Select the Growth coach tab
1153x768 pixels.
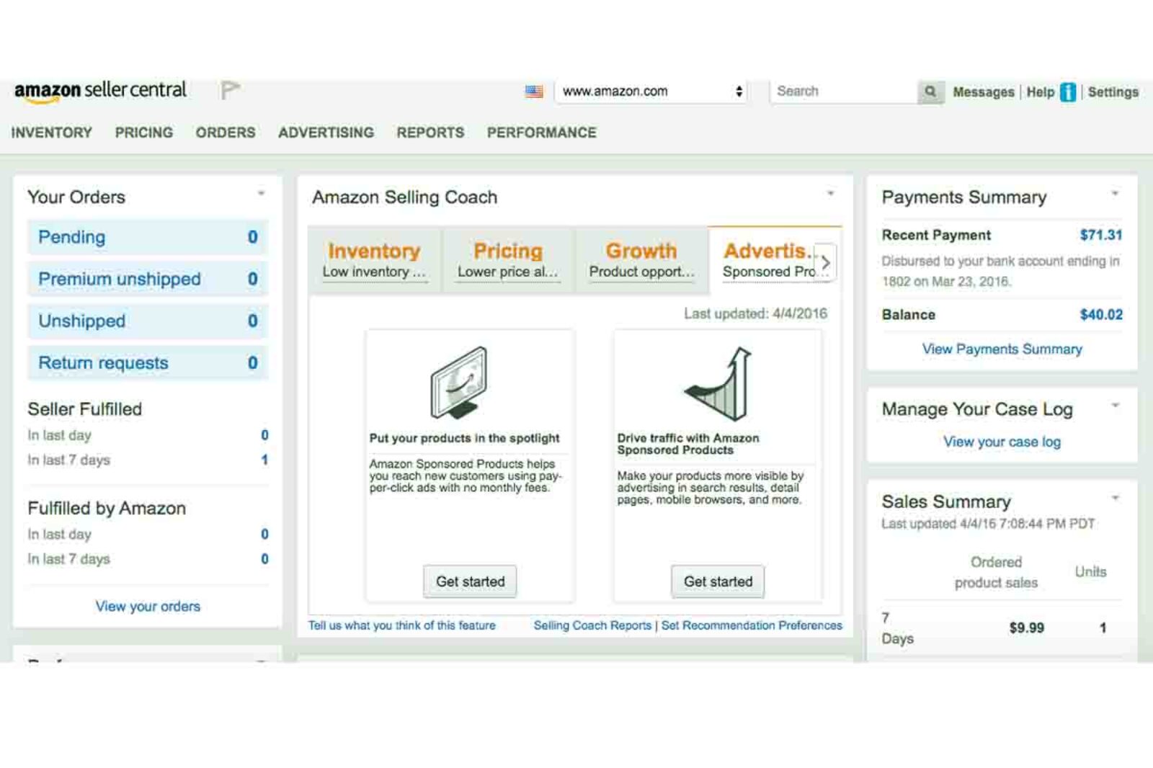point(641,260)
